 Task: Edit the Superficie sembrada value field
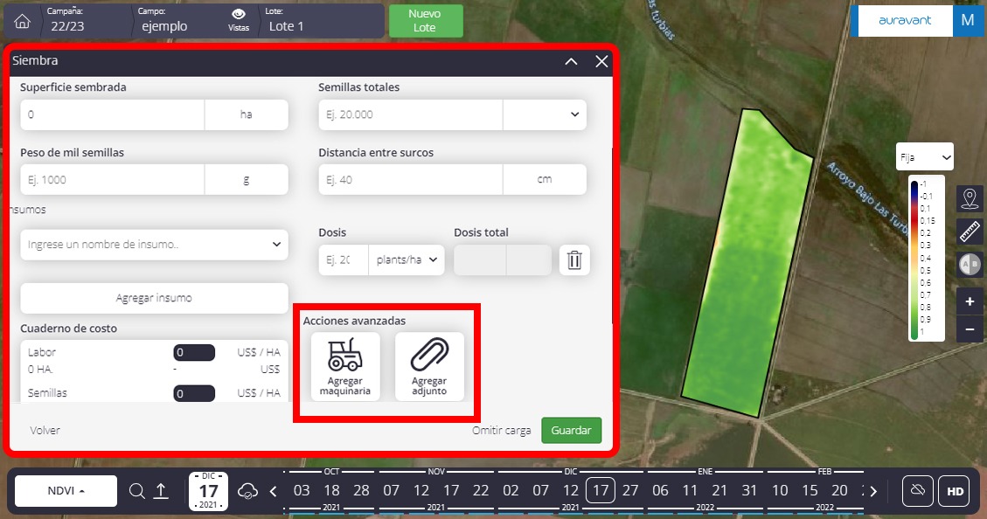coord(113,114)
